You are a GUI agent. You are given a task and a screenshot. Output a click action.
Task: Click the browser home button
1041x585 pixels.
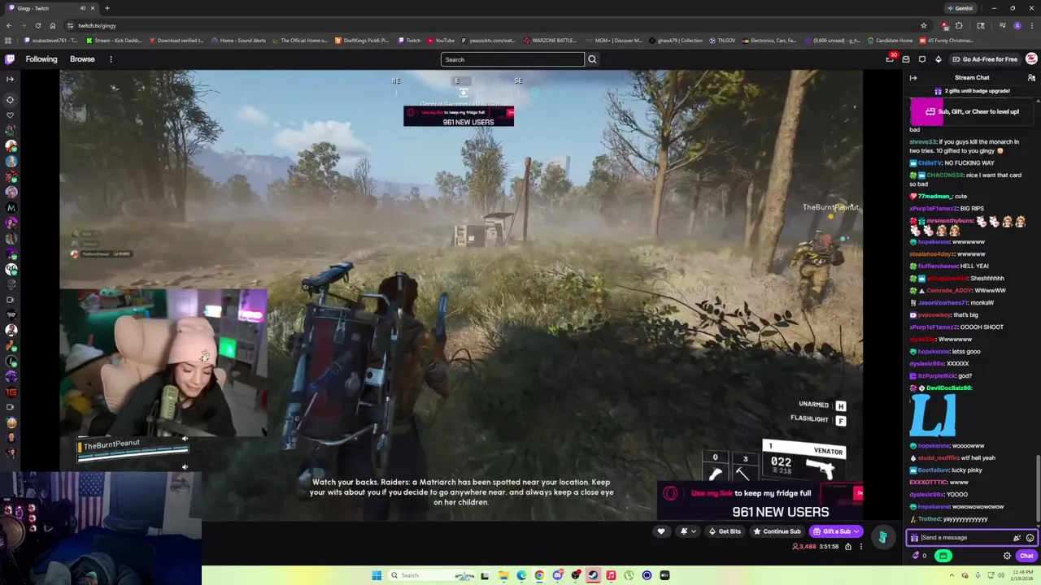tap(52, 25)
